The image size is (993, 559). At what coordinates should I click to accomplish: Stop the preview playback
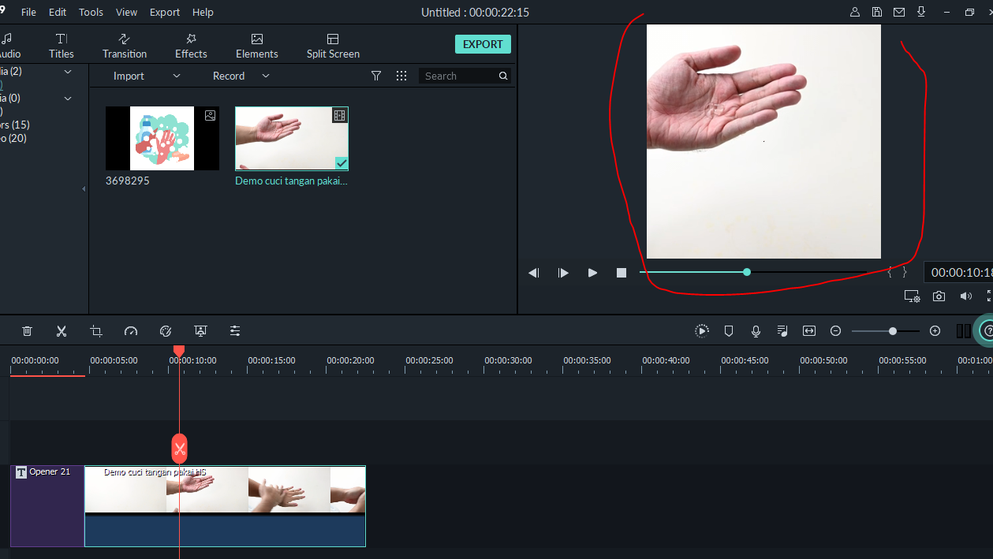(622, 273)
